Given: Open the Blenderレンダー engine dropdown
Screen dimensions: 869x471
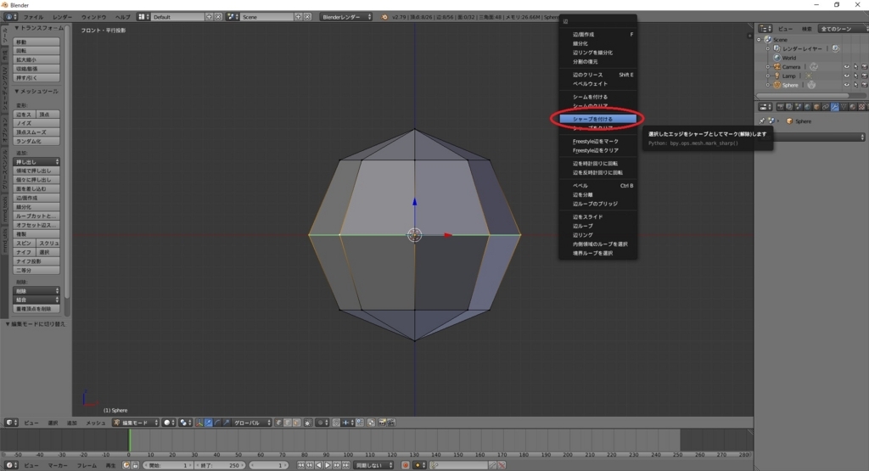Looking at the screenshot, I should (x=346, y=17).
